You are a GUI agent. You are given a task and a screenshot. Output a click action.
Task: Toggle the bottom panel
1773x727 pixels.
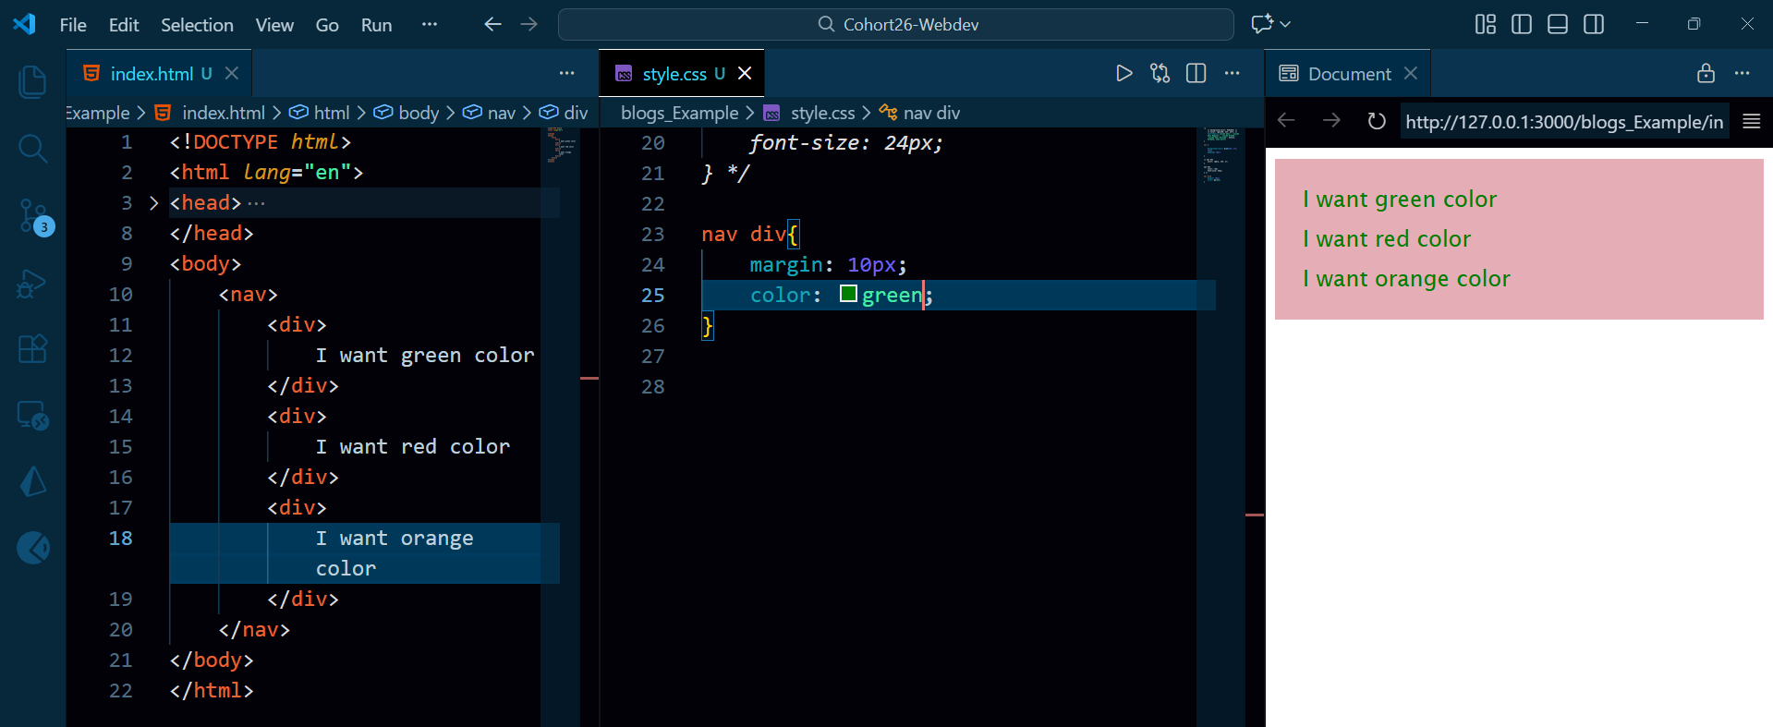1558,24
